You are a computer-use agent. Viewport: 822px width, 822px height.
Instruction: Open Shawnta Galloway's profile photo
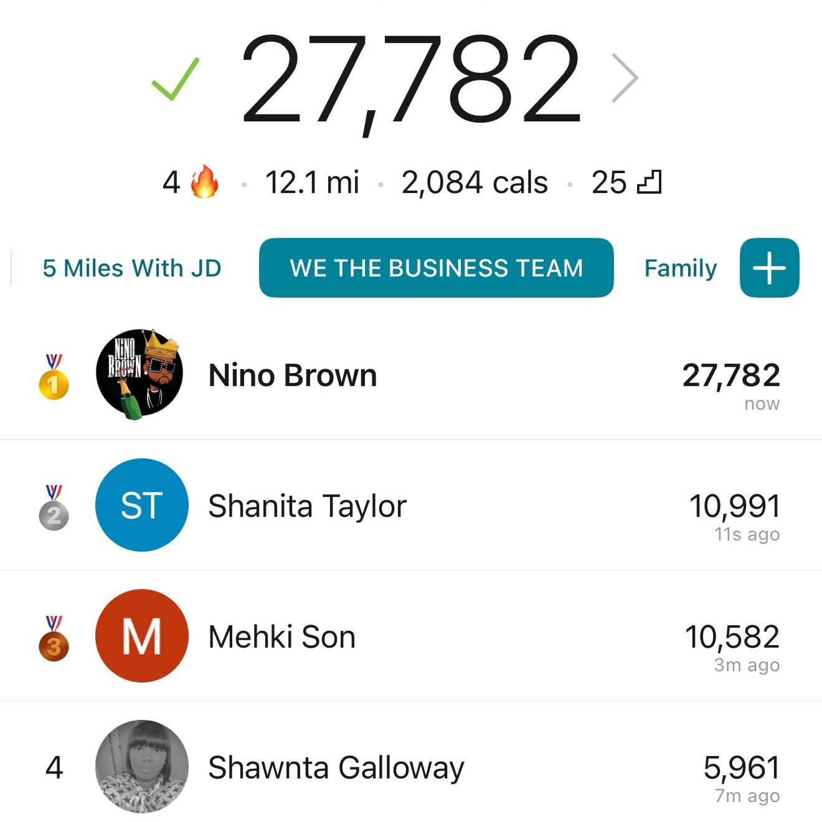pyautogui.click(x=141, y=767)
